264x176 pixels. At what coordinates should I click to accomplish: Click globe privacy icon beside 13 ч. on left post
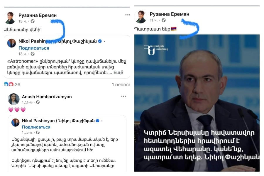click(x=33, y=21)
